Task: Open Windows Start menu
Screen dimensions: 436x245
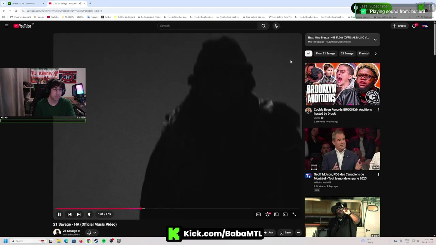Action: click(5, 241)
